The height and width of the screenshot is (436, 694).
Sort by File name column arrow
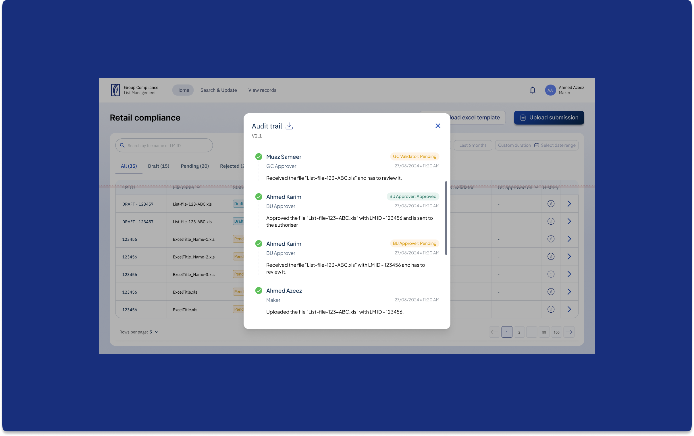(x=198, y=188)
